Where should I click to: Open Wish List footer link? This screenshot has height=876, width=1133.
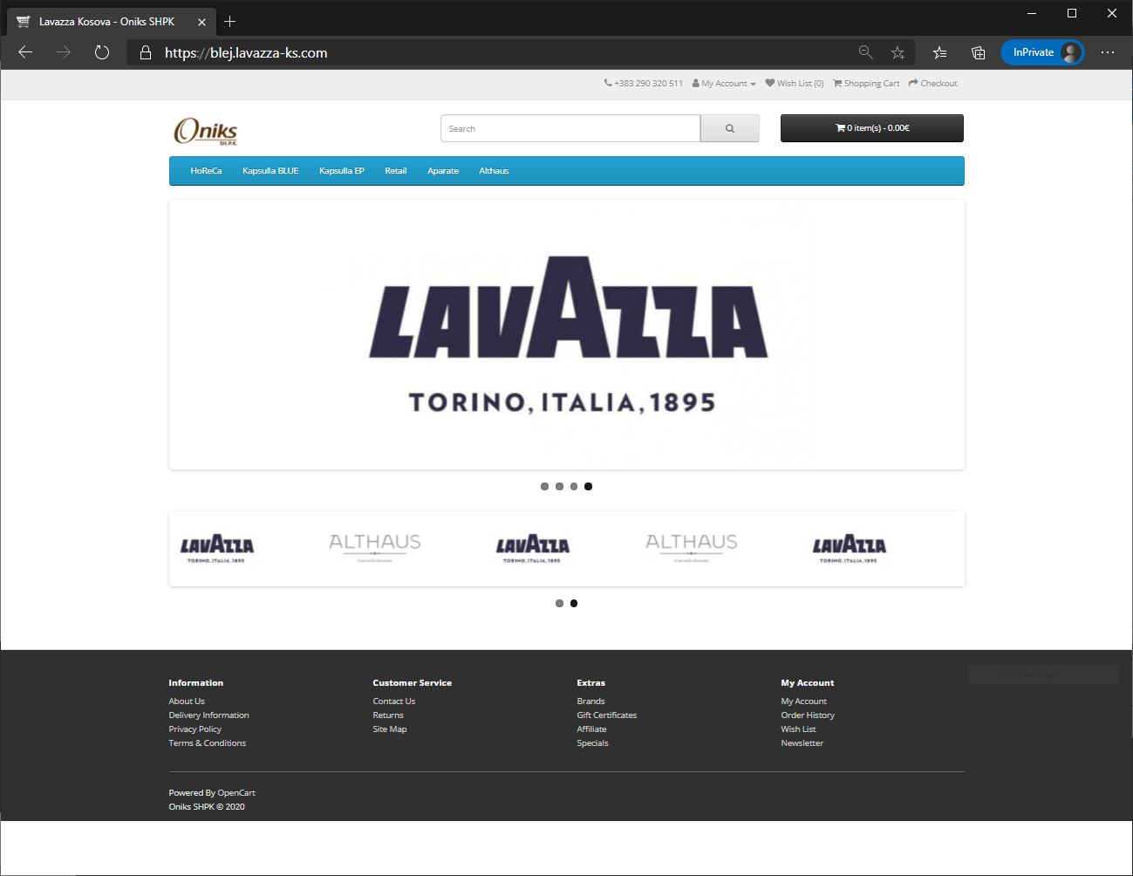(x=798, y=729)
